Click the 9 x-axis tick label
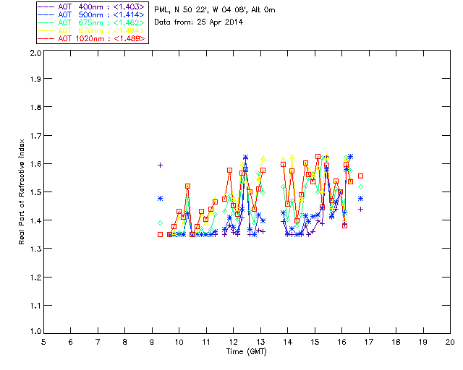This screenshot has width=463, height=370. pos(152,342)
